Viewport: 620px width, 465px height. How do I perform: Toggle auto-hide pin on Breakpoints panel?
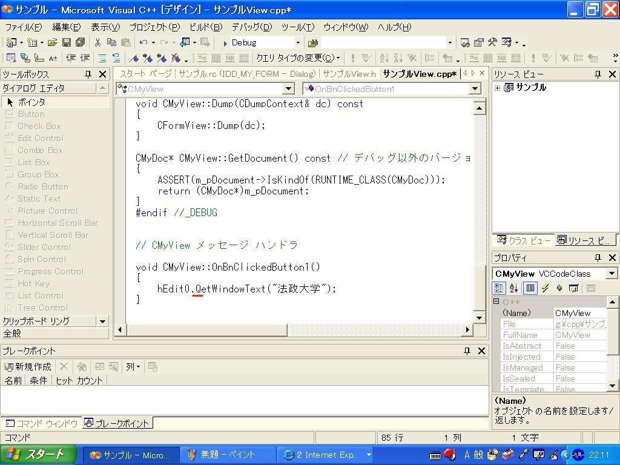[467, 351]
